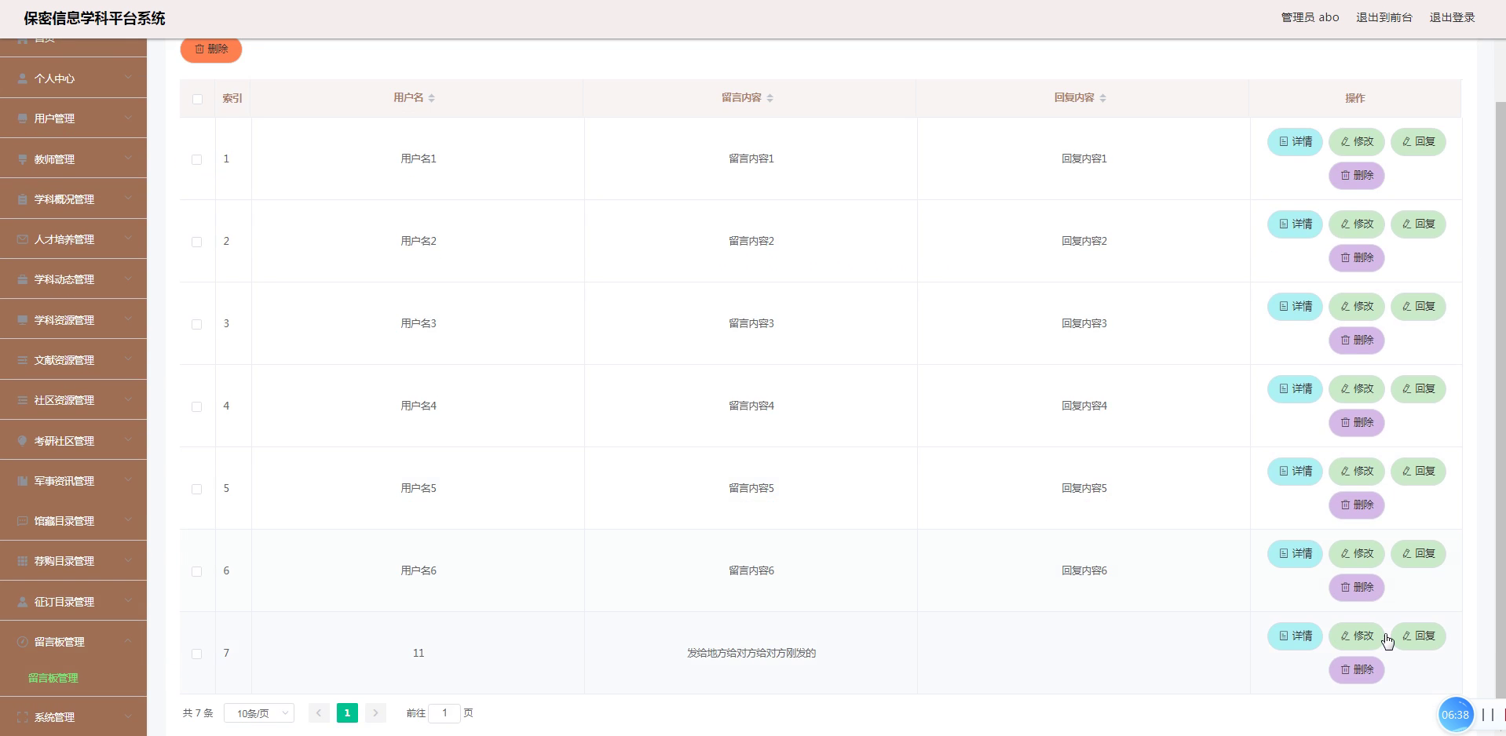
Task: Sort the 回复内容 column using its sort arrows
Action: tap(1103, 98)
